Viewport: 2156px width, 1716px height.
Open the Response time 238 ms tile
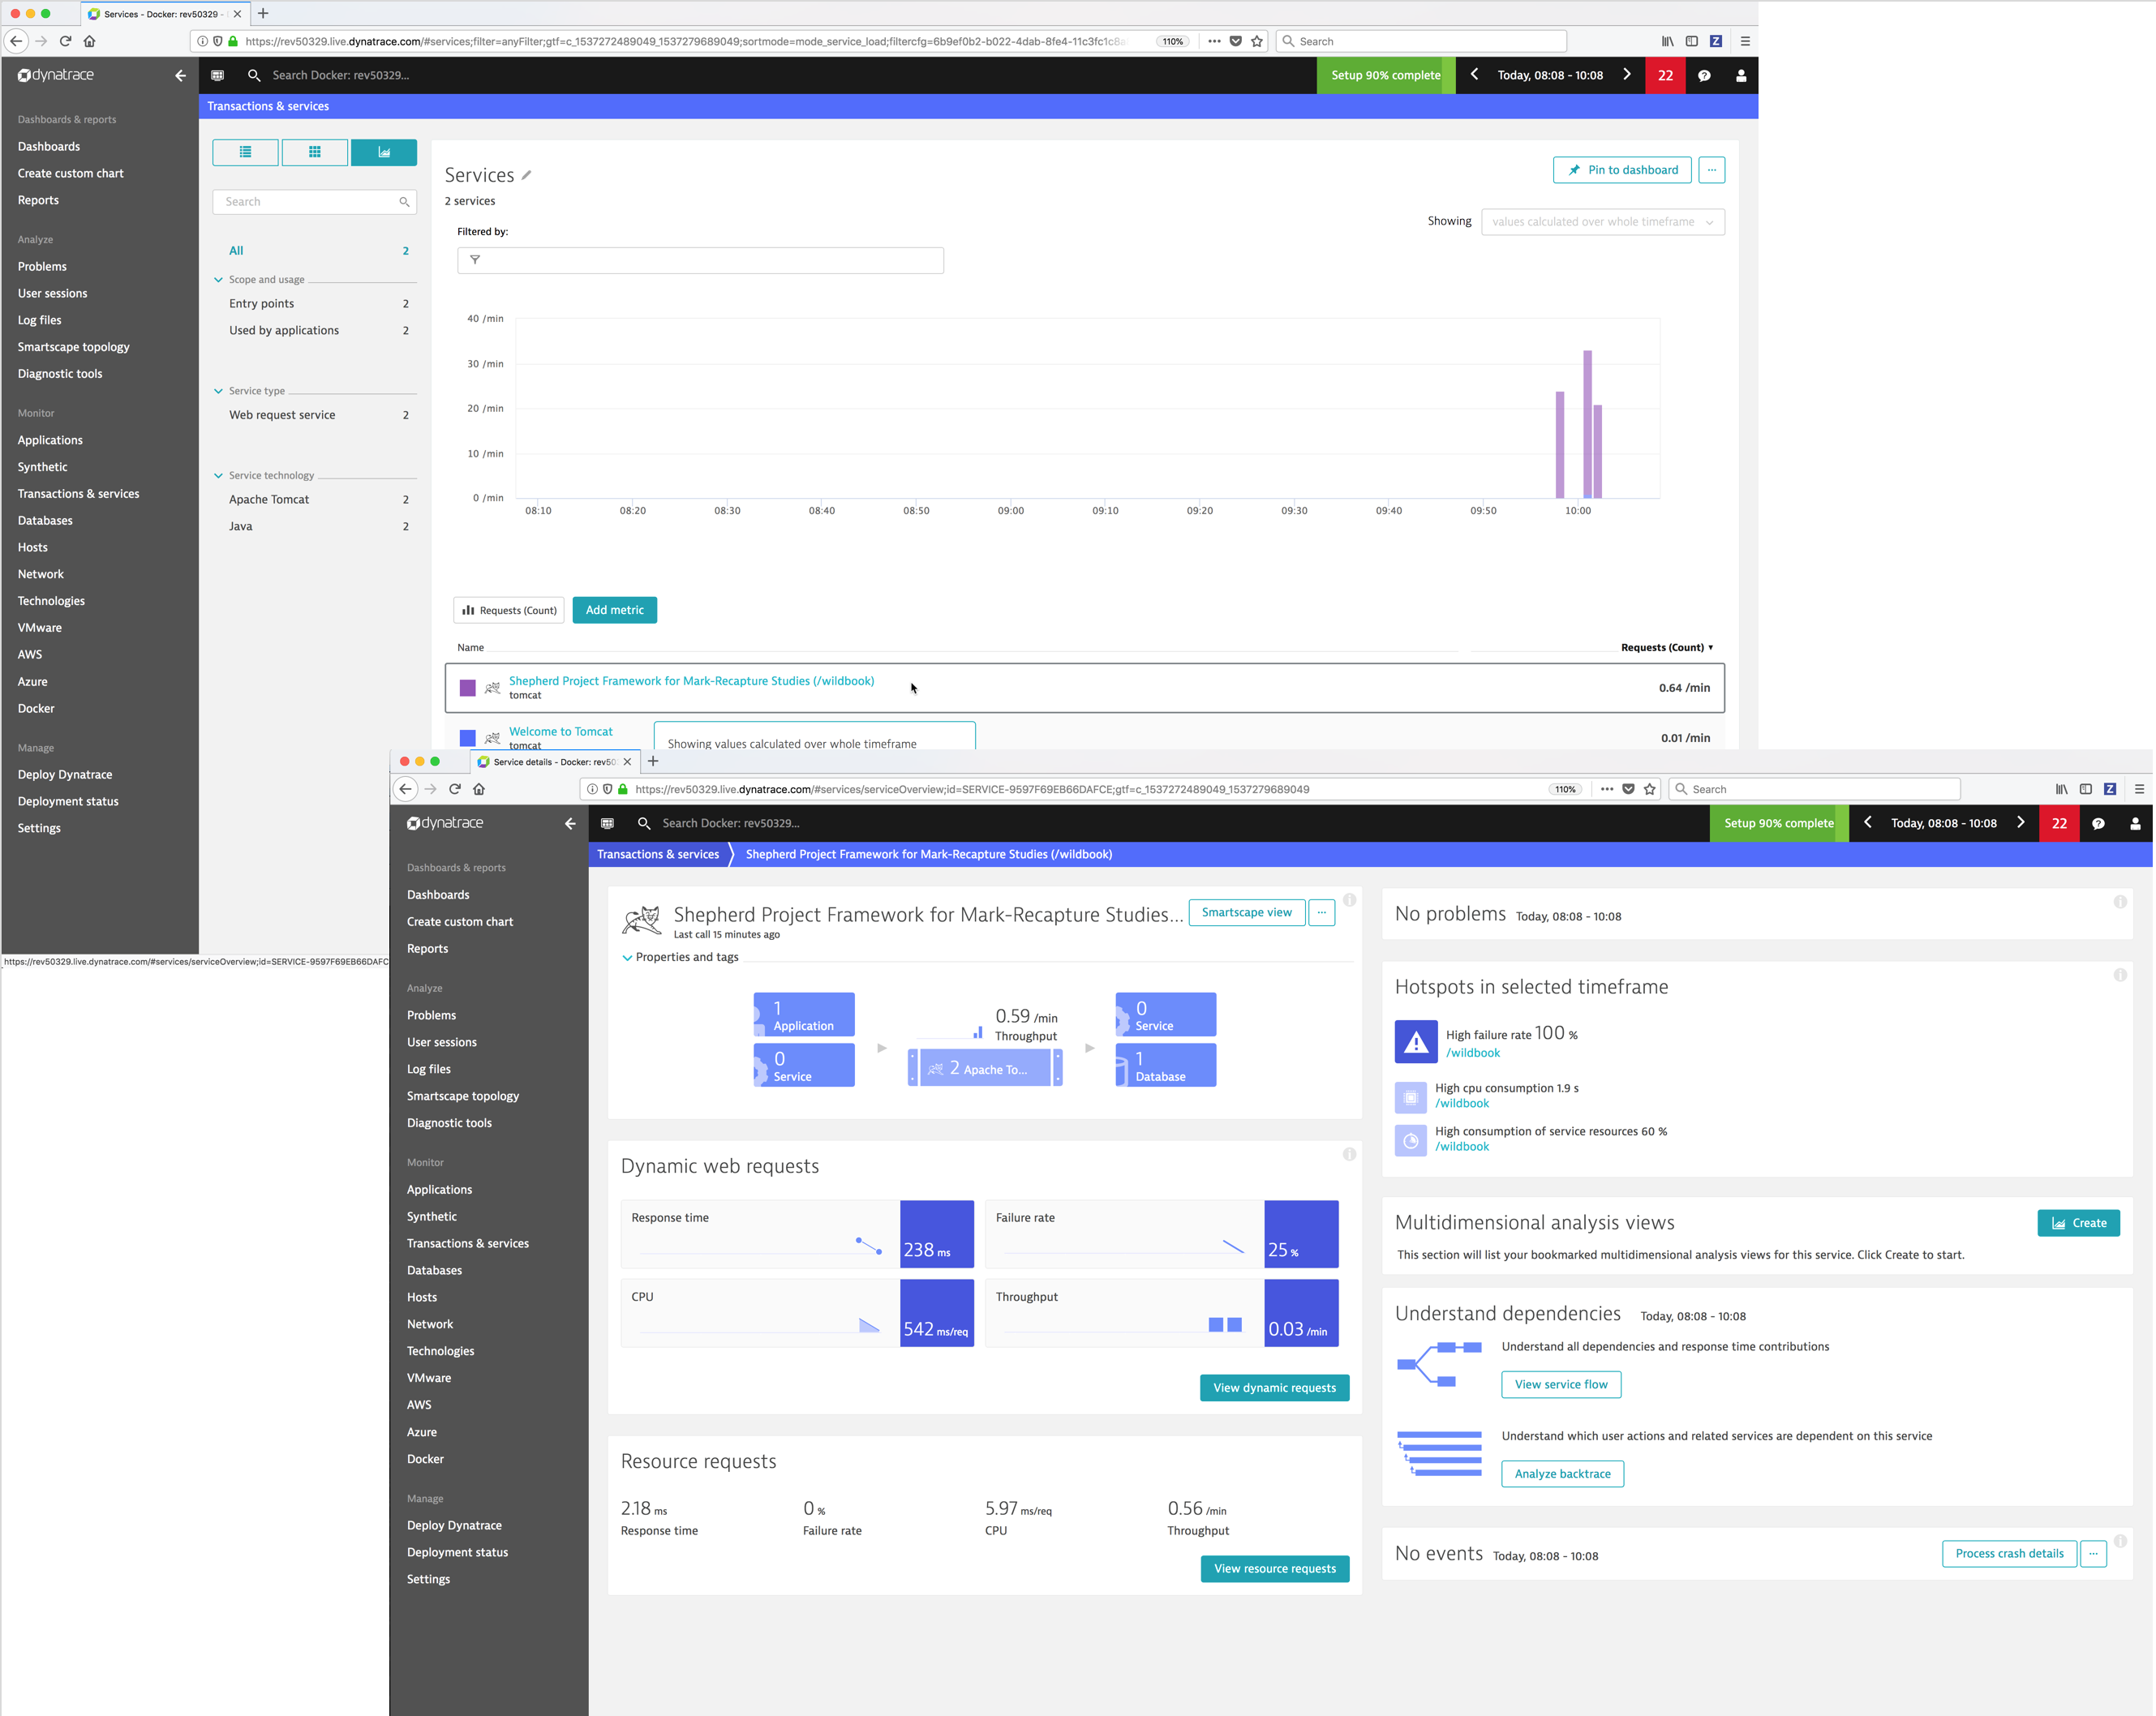[797, 1235]
